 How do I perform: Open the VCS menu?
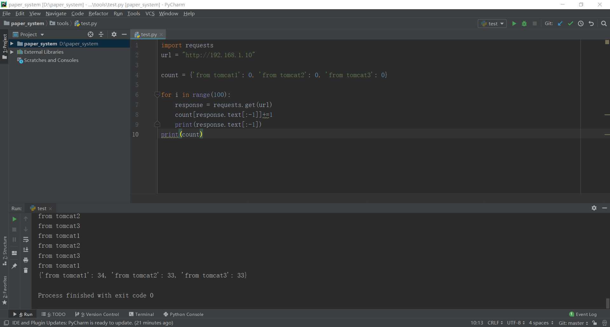click(150, 13)
